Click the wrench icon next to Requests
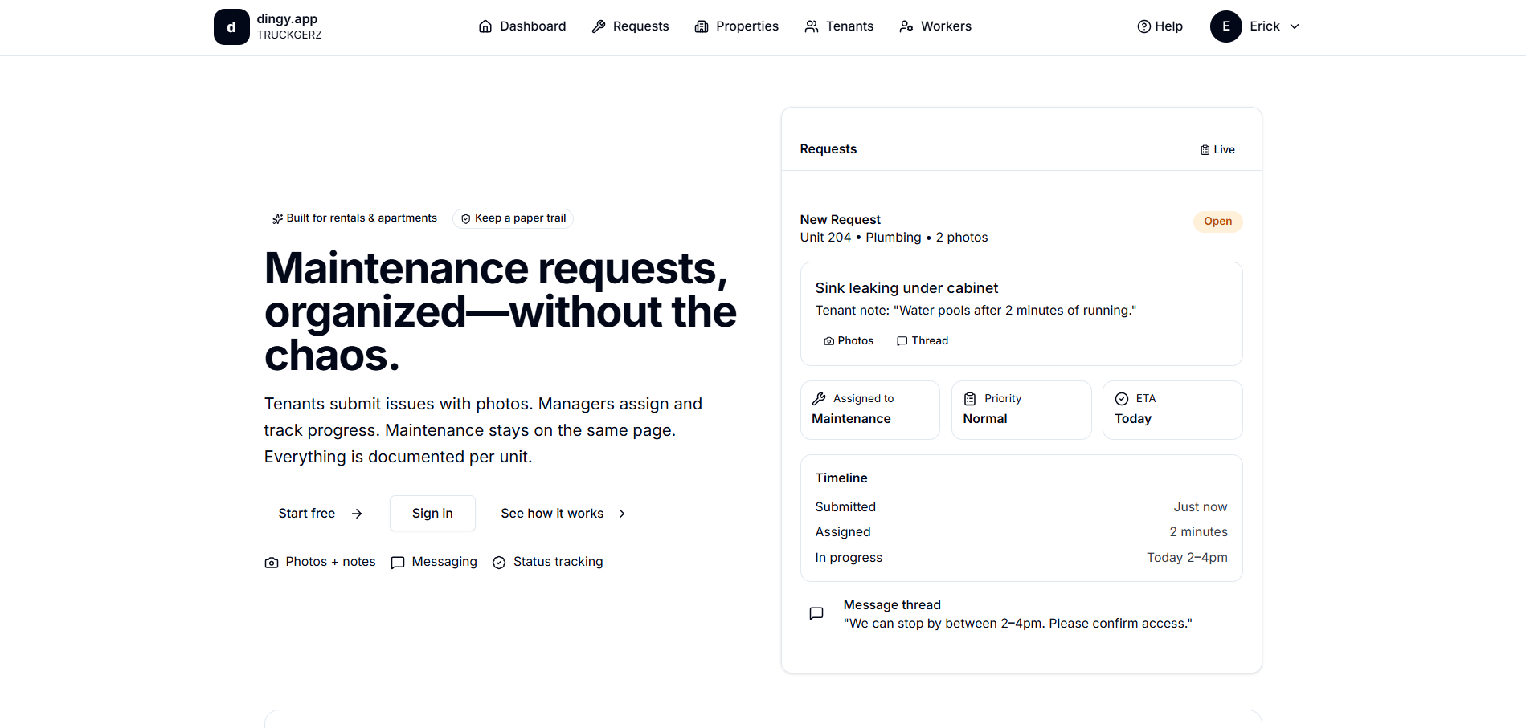 pyautogui.click(x=598, y=26)
